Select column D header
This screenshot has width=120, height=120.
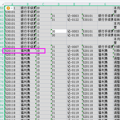(x=59, y=4)
